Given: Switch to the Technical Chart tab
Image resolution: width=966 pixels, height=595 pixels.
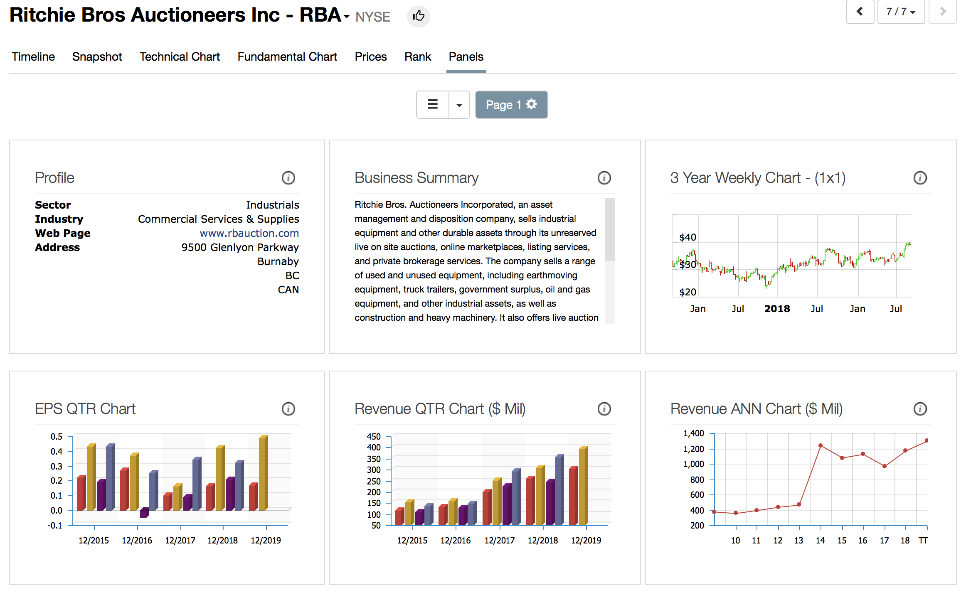Looking at the screenshot, I should pyautogui.click(x=180, y=57).
